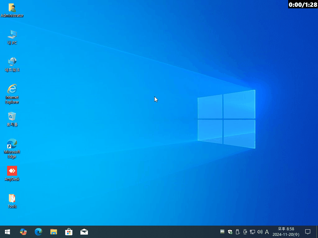
Task: Select the Tools folder desktop icon
Action: (12, 201)
